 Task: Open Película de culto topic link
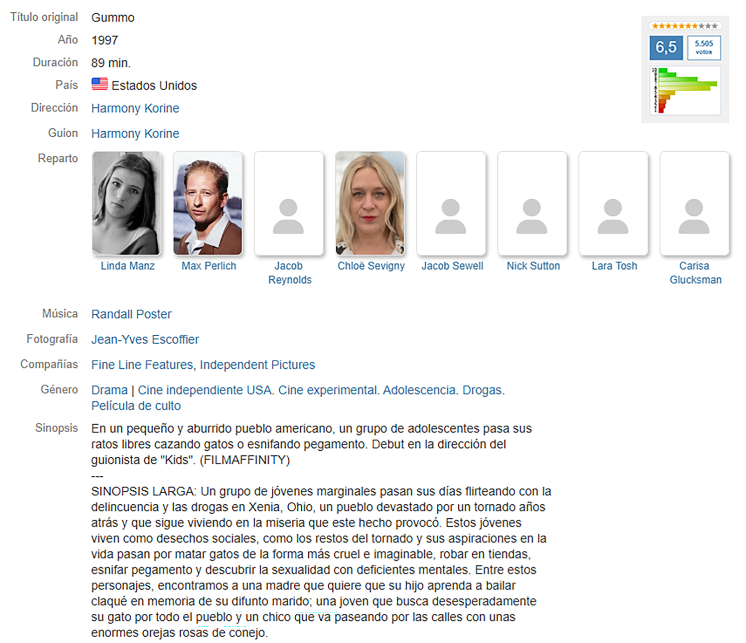tap(136, 406)
